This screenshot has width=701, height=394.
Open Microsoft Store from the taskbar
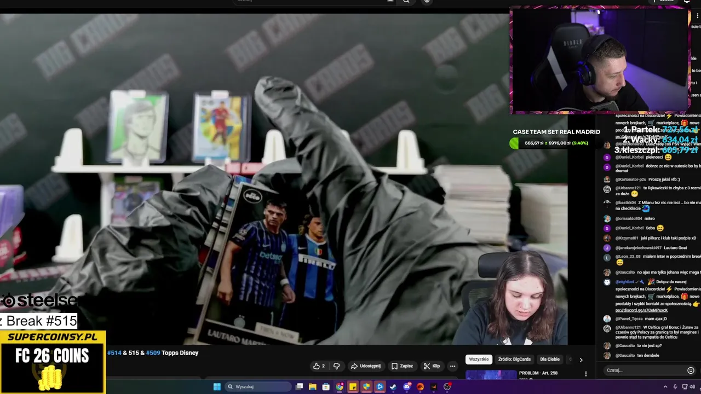tap(326, 387)
